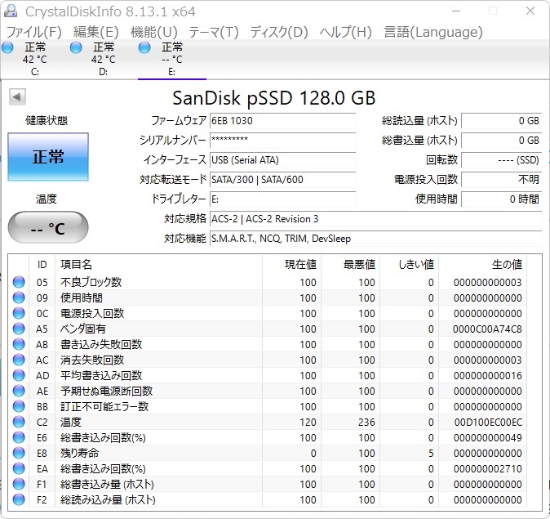The image size is (550, 519).
Task: Click status orb for 温度 attribute row
Action: point(19,422)
